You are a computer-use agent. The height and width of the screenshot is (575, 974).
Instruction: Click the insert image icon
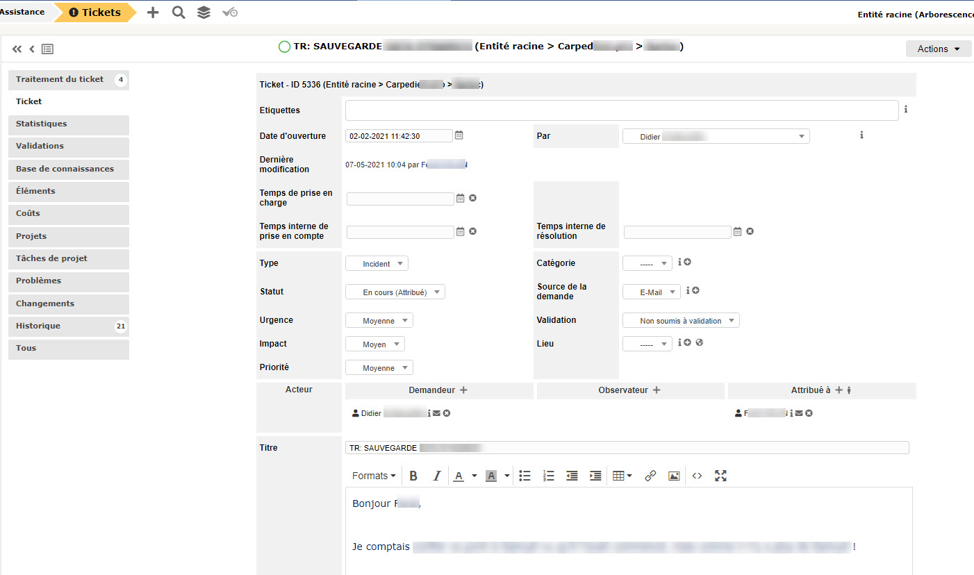point(673,476)
